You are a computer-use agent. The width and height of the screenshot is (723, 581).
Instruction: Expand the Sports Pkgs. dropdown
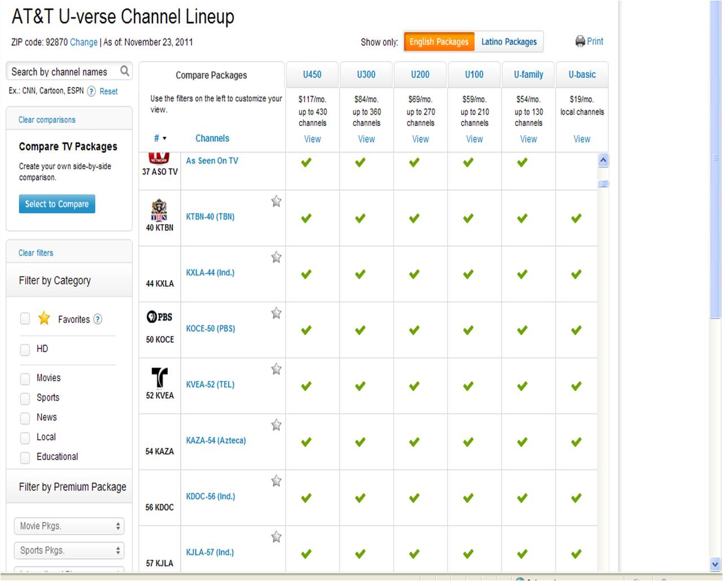tap(69, 551)
